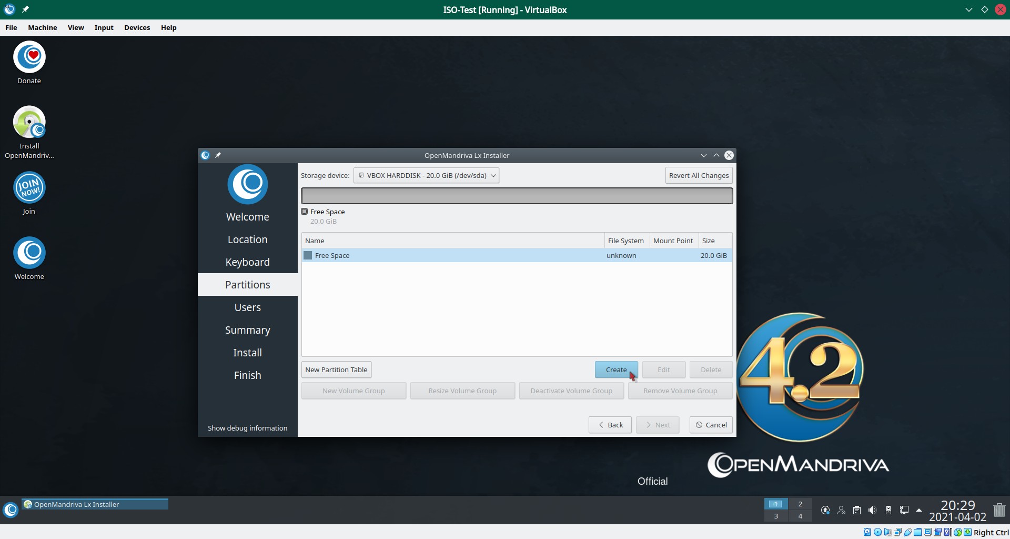
Task: Click the VirtualBox mouse integration indicator
Action: (x=958, y=532)
